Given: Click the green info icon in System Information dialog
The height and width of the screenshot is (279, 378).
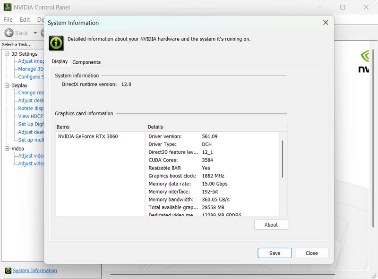Looking at the screenshot, I should [x=56, y=43].
